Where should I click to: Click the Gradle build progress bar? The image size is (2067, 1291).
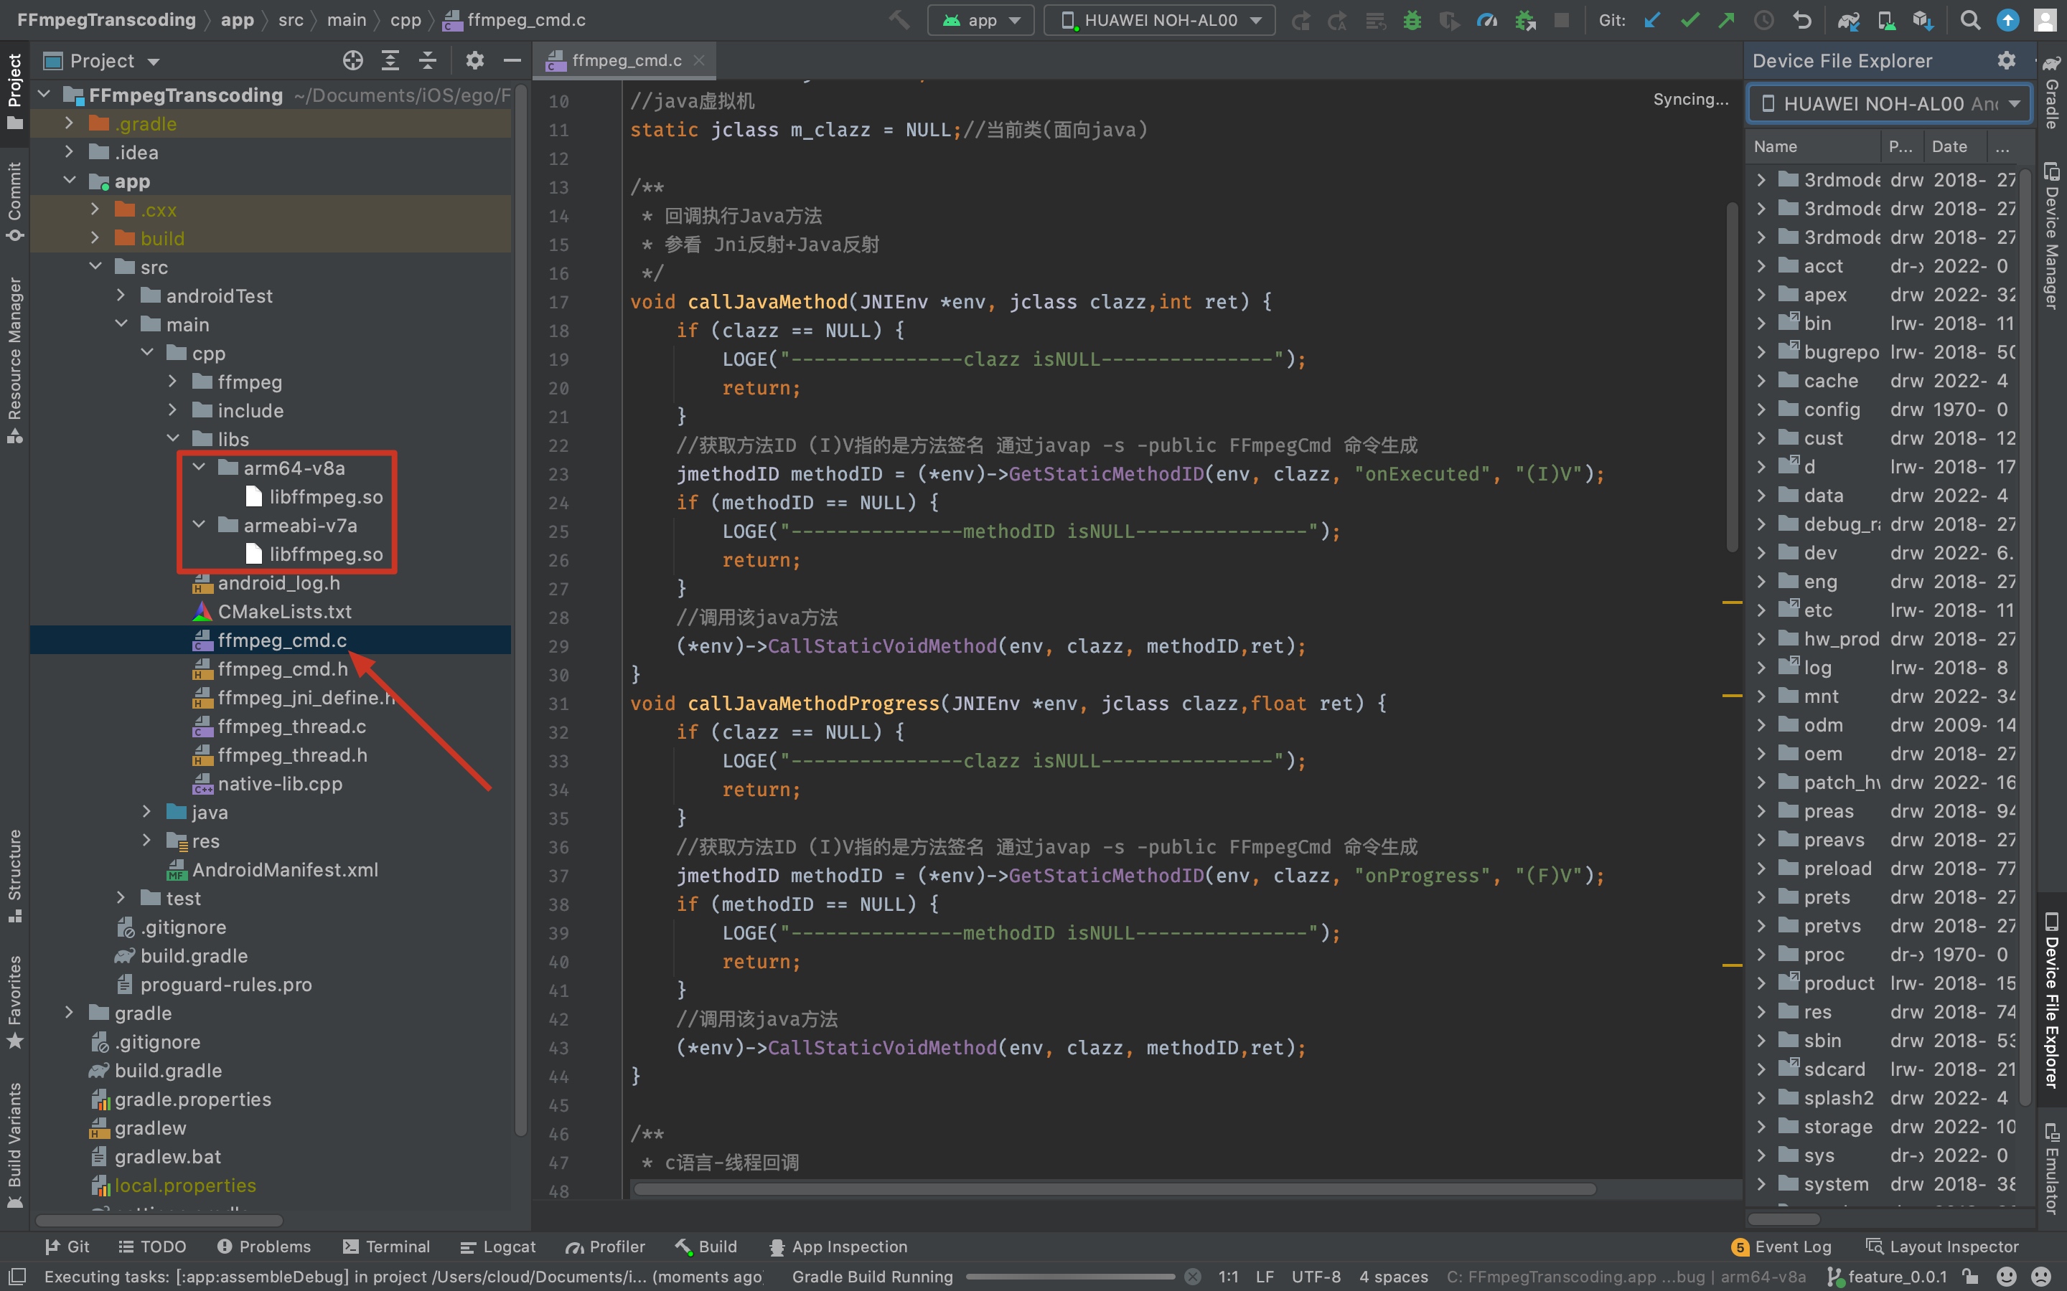pos(1069,1277)
